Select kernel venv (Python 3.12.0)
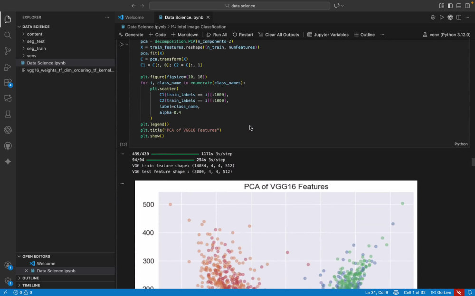This screenshot has width=475, height=296. pos(446,35)
